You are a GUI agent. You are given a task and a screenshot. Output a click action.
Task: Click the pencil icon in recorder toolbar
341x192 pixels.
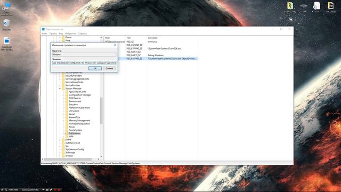51,190
